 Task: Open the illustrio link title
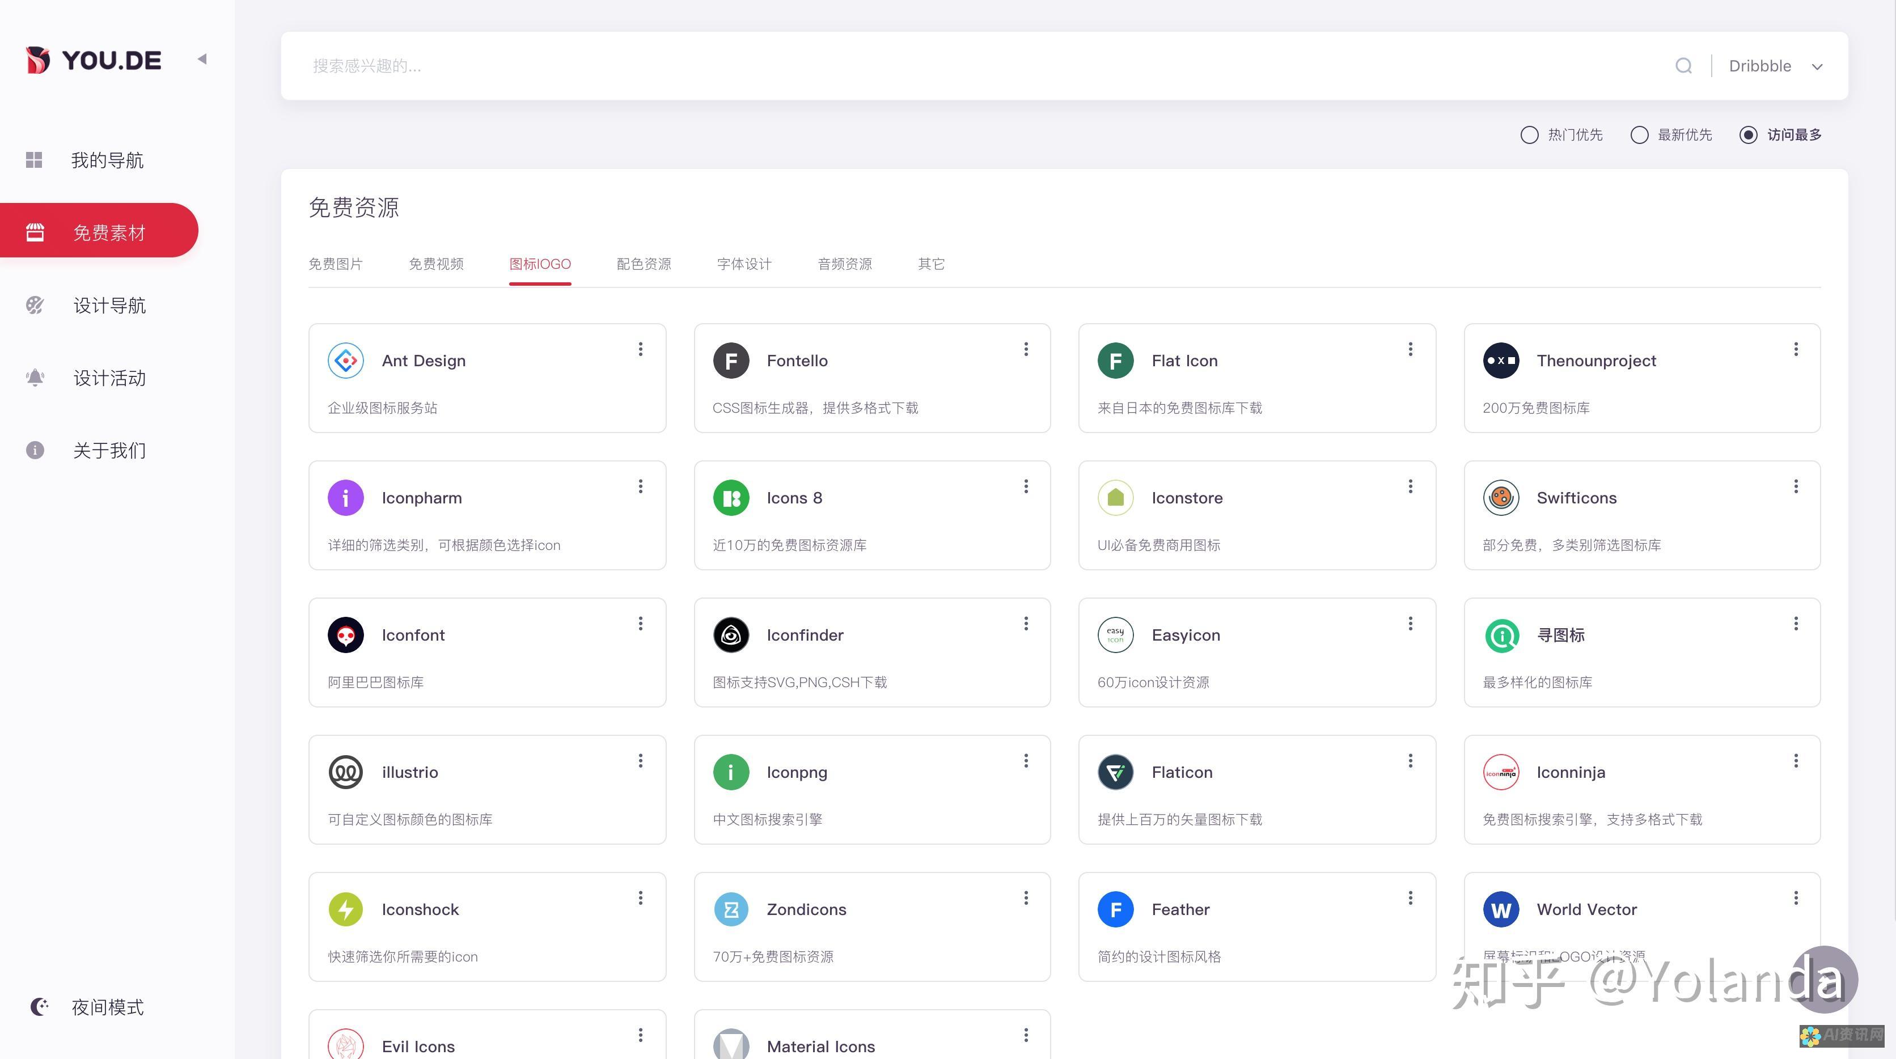point(410,773)
